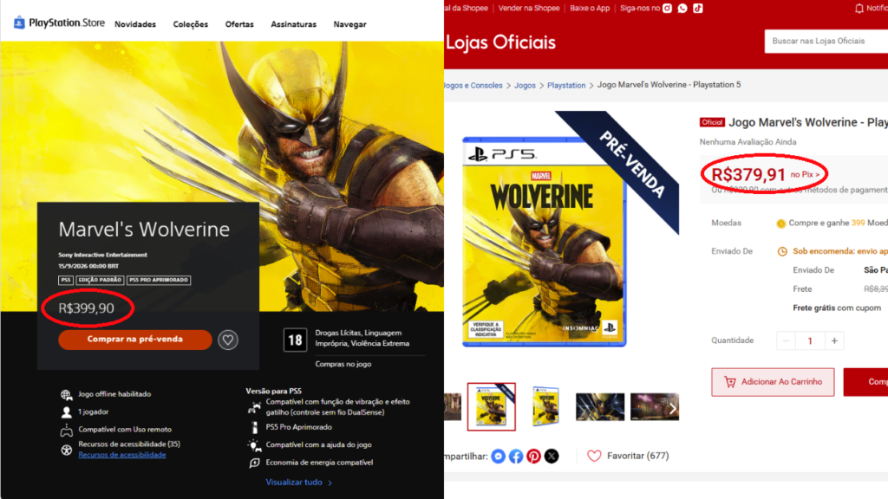Click the age rating 18 badge
This screenshot has width=888, height=499.
295,340
